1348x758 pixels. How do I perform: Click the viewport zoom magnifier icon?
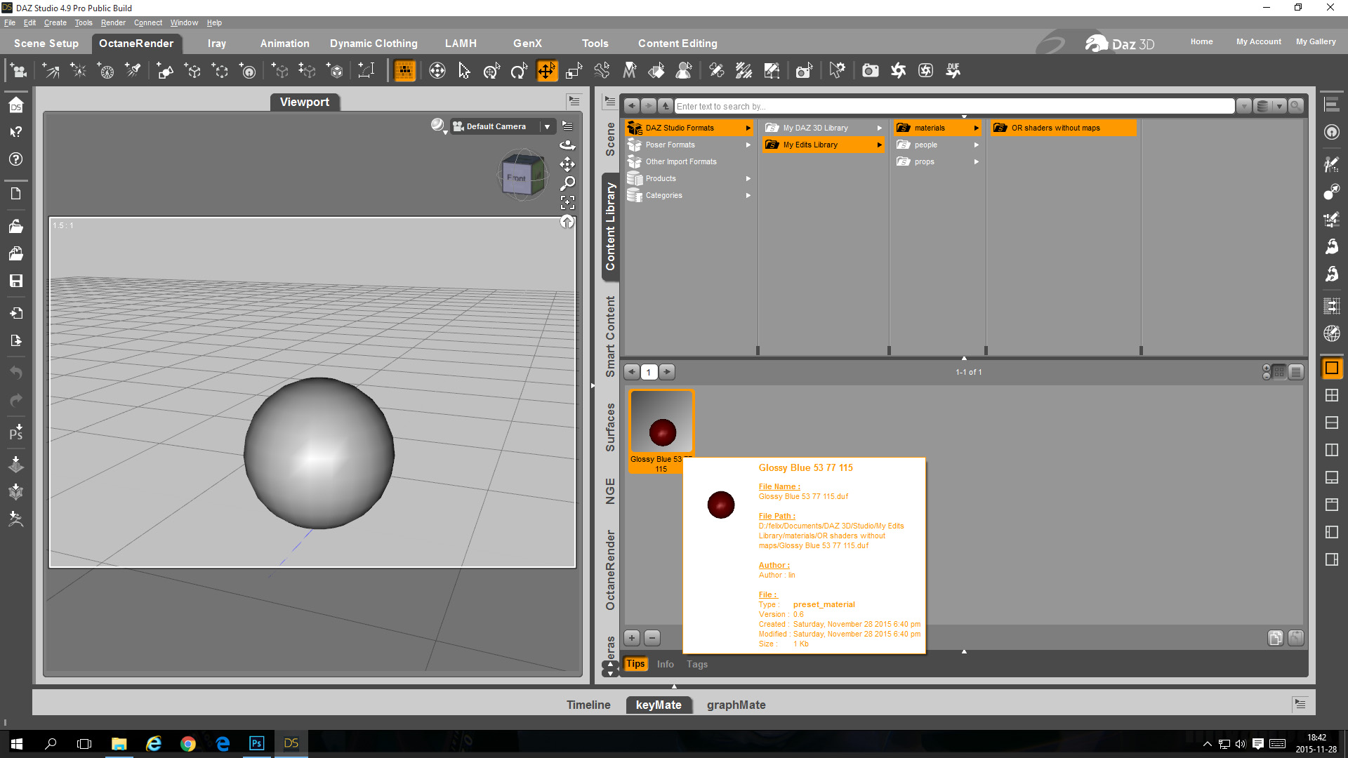click(567, 183)
